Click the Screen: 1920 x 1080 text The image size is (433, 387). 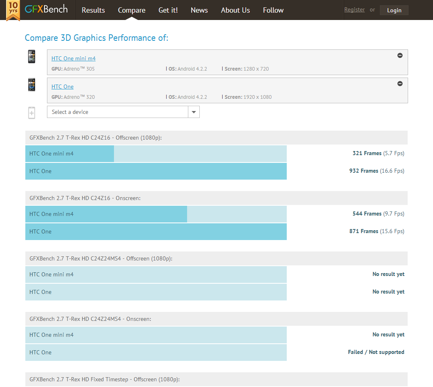click(248, 97)
